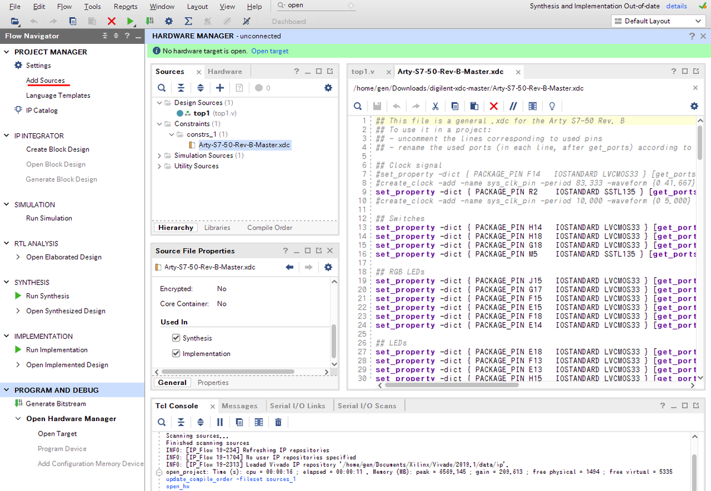This screenshot has height=491, width=711.
Task: Click the Open target link
Action: tap(270, 51)
